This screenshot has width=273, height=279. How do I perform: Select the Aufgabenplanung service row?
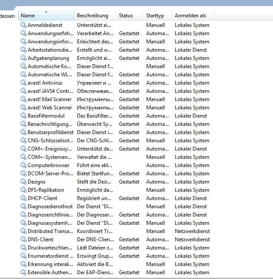click(48, 58)
